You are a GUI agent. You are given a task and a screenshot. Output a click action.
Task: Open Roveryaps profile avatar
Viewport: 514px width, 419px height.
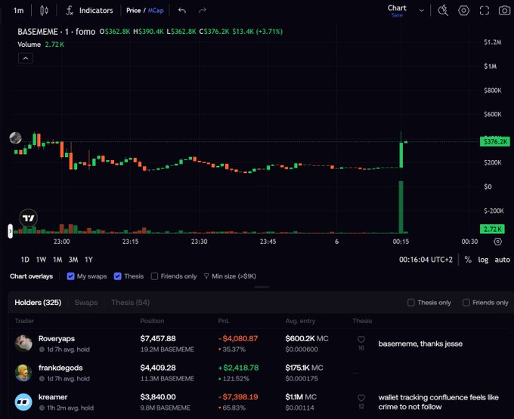coord(23,344)
